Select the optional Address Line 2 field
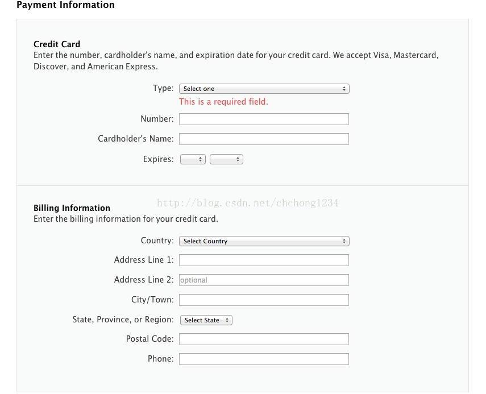The height and width of the screenshot is (394, 486). tap(264, 280)
